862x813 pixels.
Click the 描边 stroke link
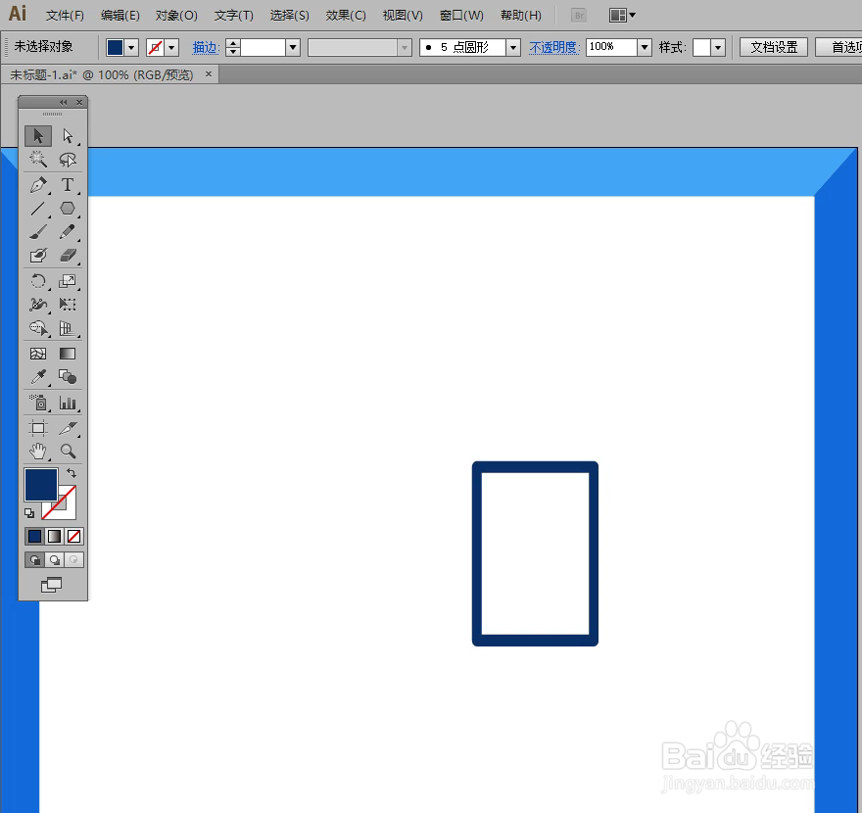[206, 48]
